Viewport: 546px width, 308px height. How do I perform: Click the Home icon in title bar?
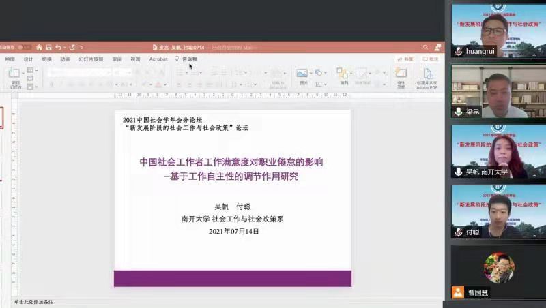39,47
